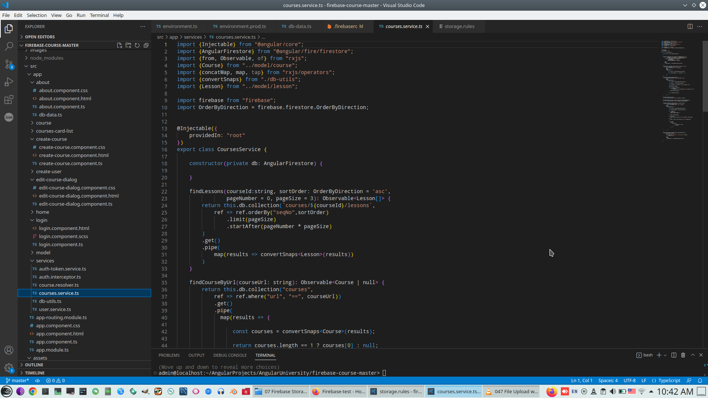Open the Extensions view

[x=9, y=99]
